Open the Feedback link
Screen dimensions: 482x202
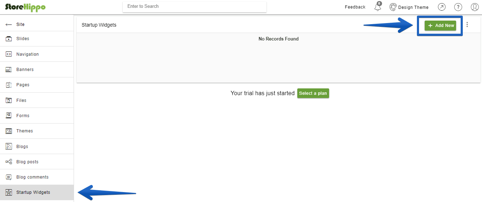click(355, 7)
